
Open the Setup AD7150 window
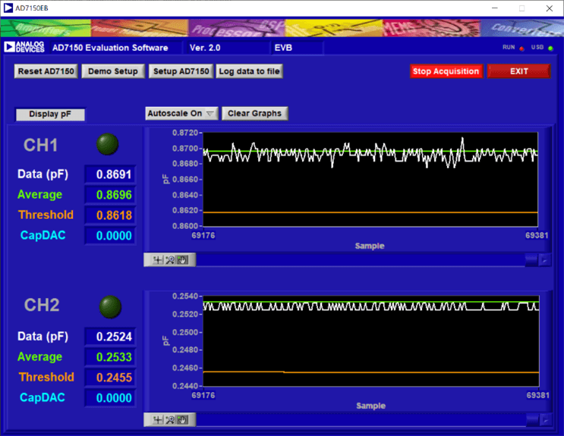click(181, 71)
